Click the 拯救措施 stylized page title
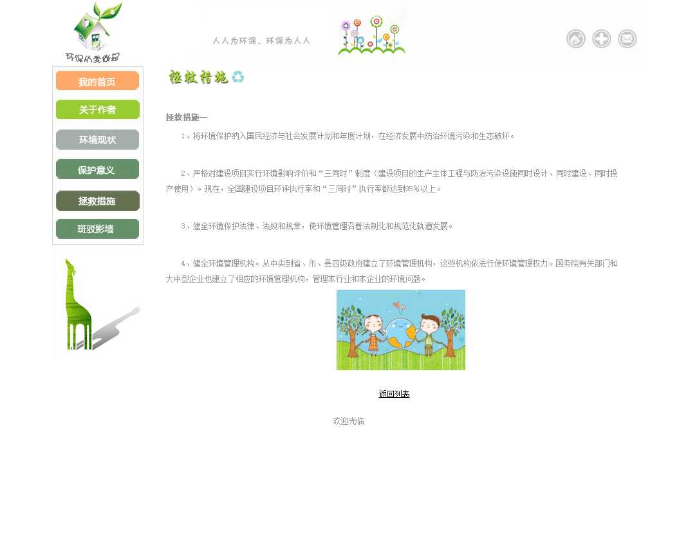Image resolution: width=697 pixels, height=533 pixels. (198, 77)
